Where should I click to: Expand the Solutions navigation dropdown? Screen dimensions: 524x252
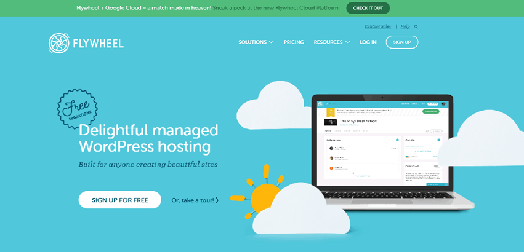pos(256,42)
